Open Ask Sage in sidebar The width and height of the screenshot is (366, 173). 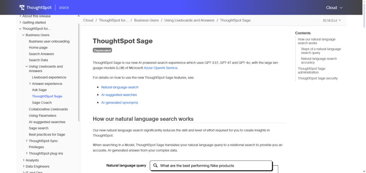click(x=39, y=90)
